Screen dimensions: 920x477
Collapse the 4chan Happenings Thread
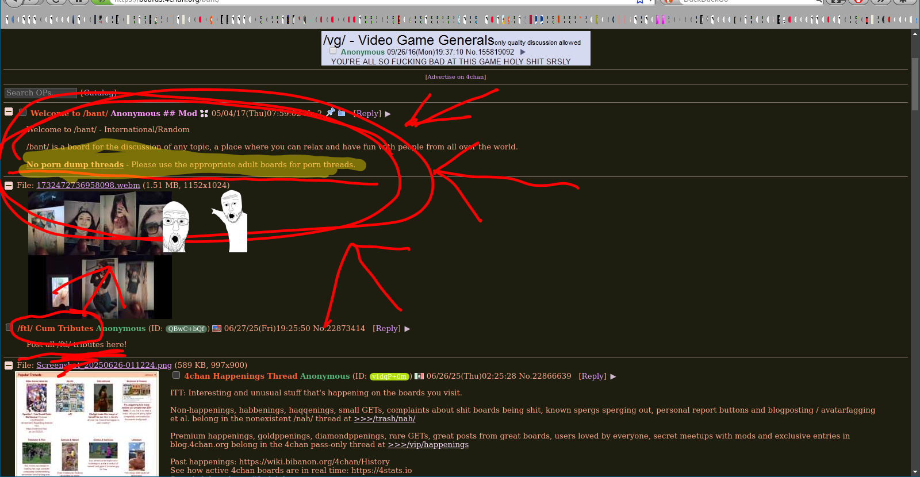(x=9, y=366)
